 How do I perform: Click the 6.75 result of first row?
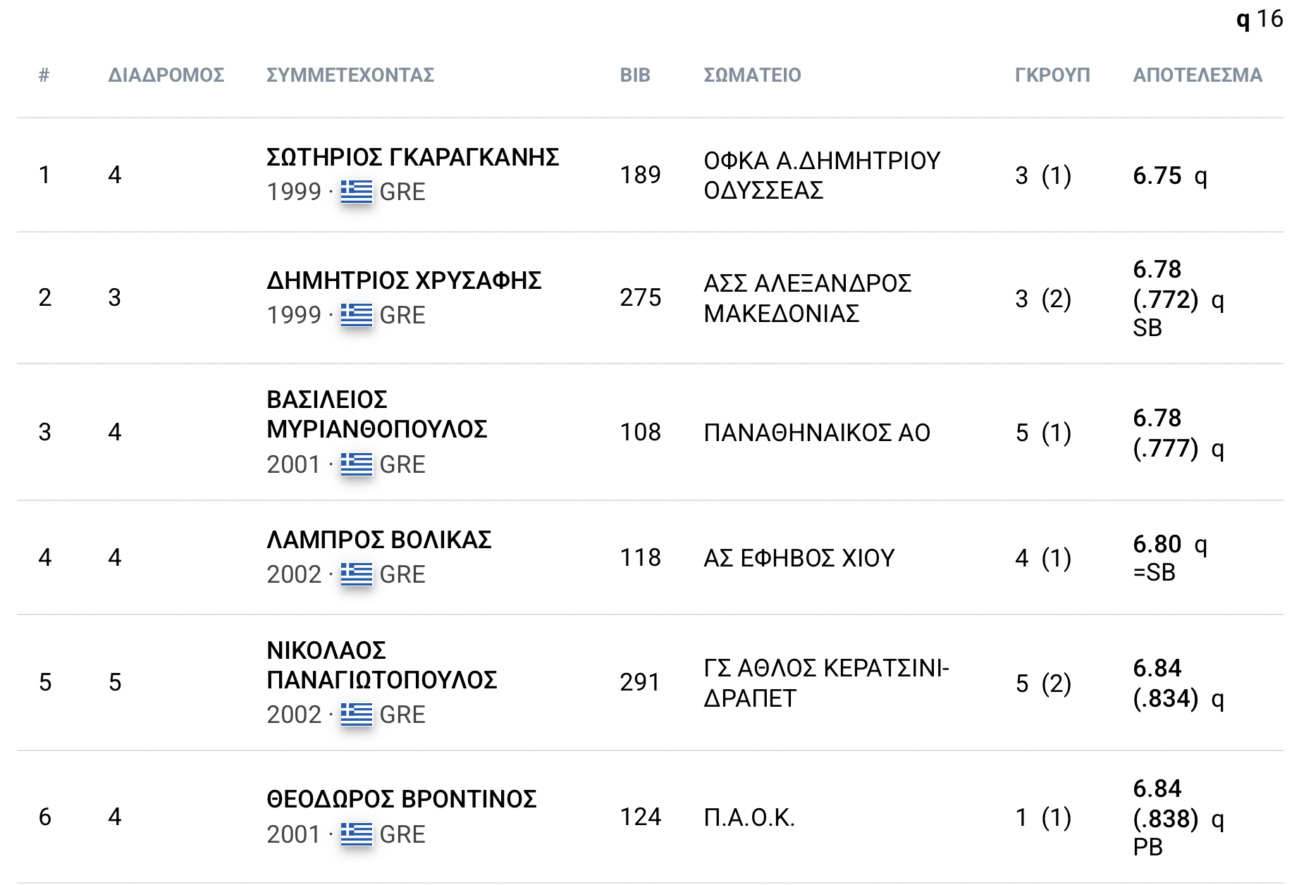click(1157, 175)
